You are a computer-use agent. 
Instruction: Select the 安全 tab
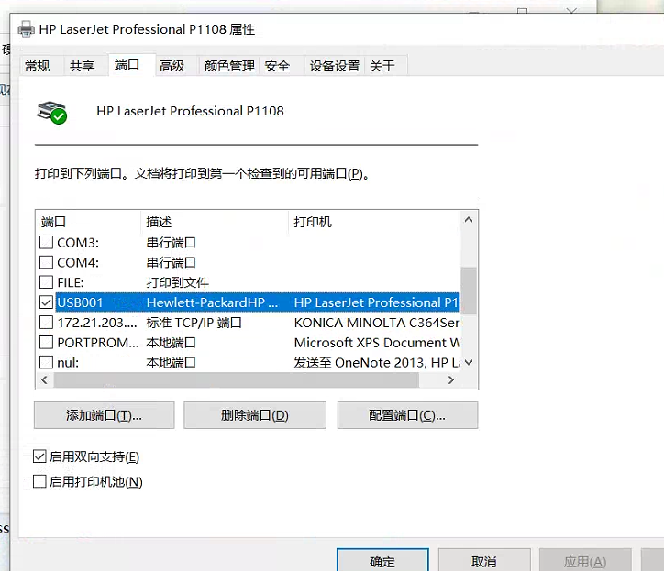(x=277, y=66)
